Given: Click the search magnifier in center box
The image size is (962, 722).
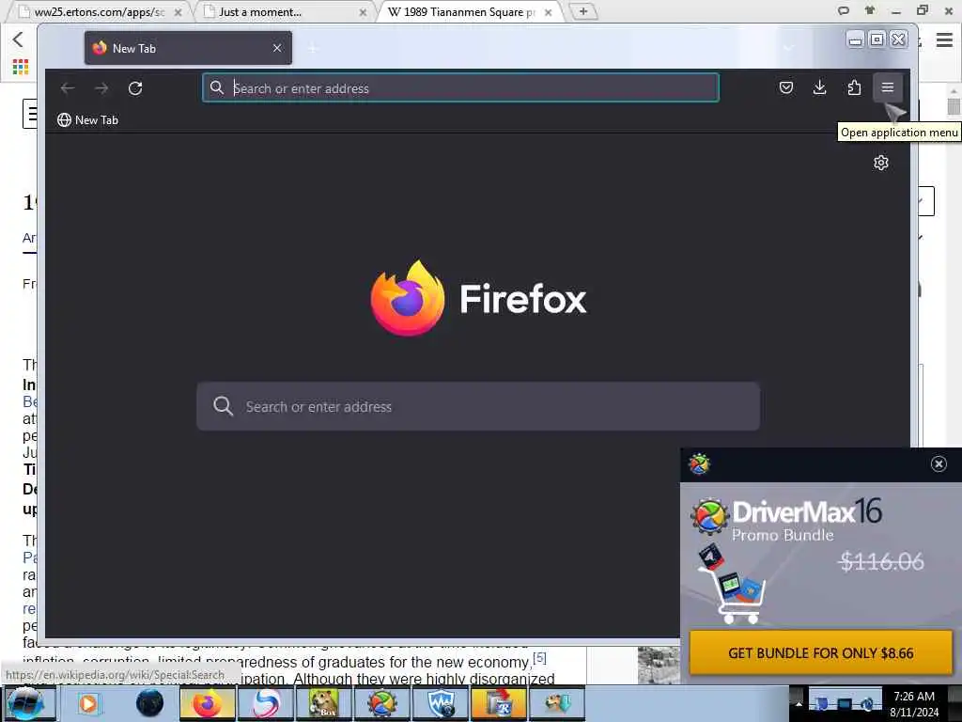Looking at the screenshot, I should tap(223, 406).
